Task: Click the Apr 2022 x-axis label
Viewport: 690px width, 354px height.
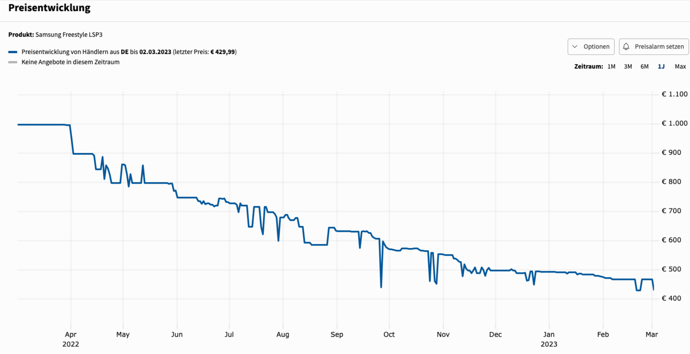Action: coord(71,339)
